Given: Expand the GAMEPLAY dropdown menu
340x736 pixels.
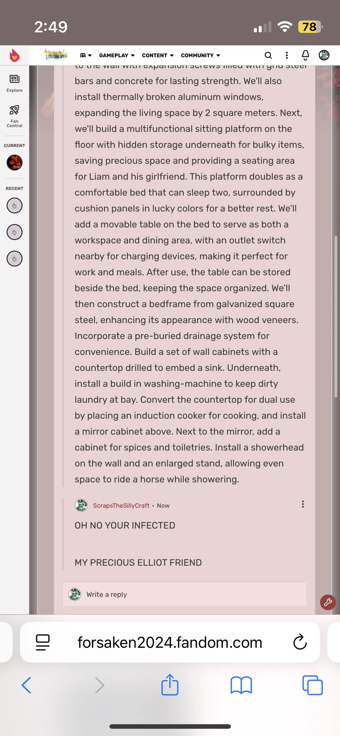Looking at the screenshot, I should point(117,55).
